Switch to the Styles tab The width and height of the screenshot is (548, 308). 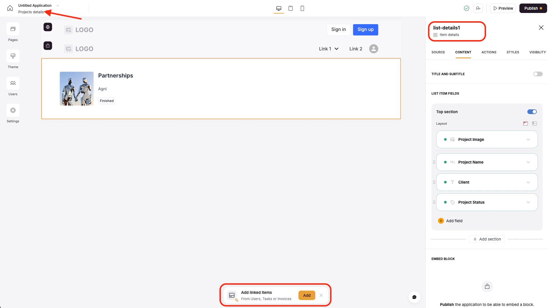pyautogui.click(x=513, y=52)
